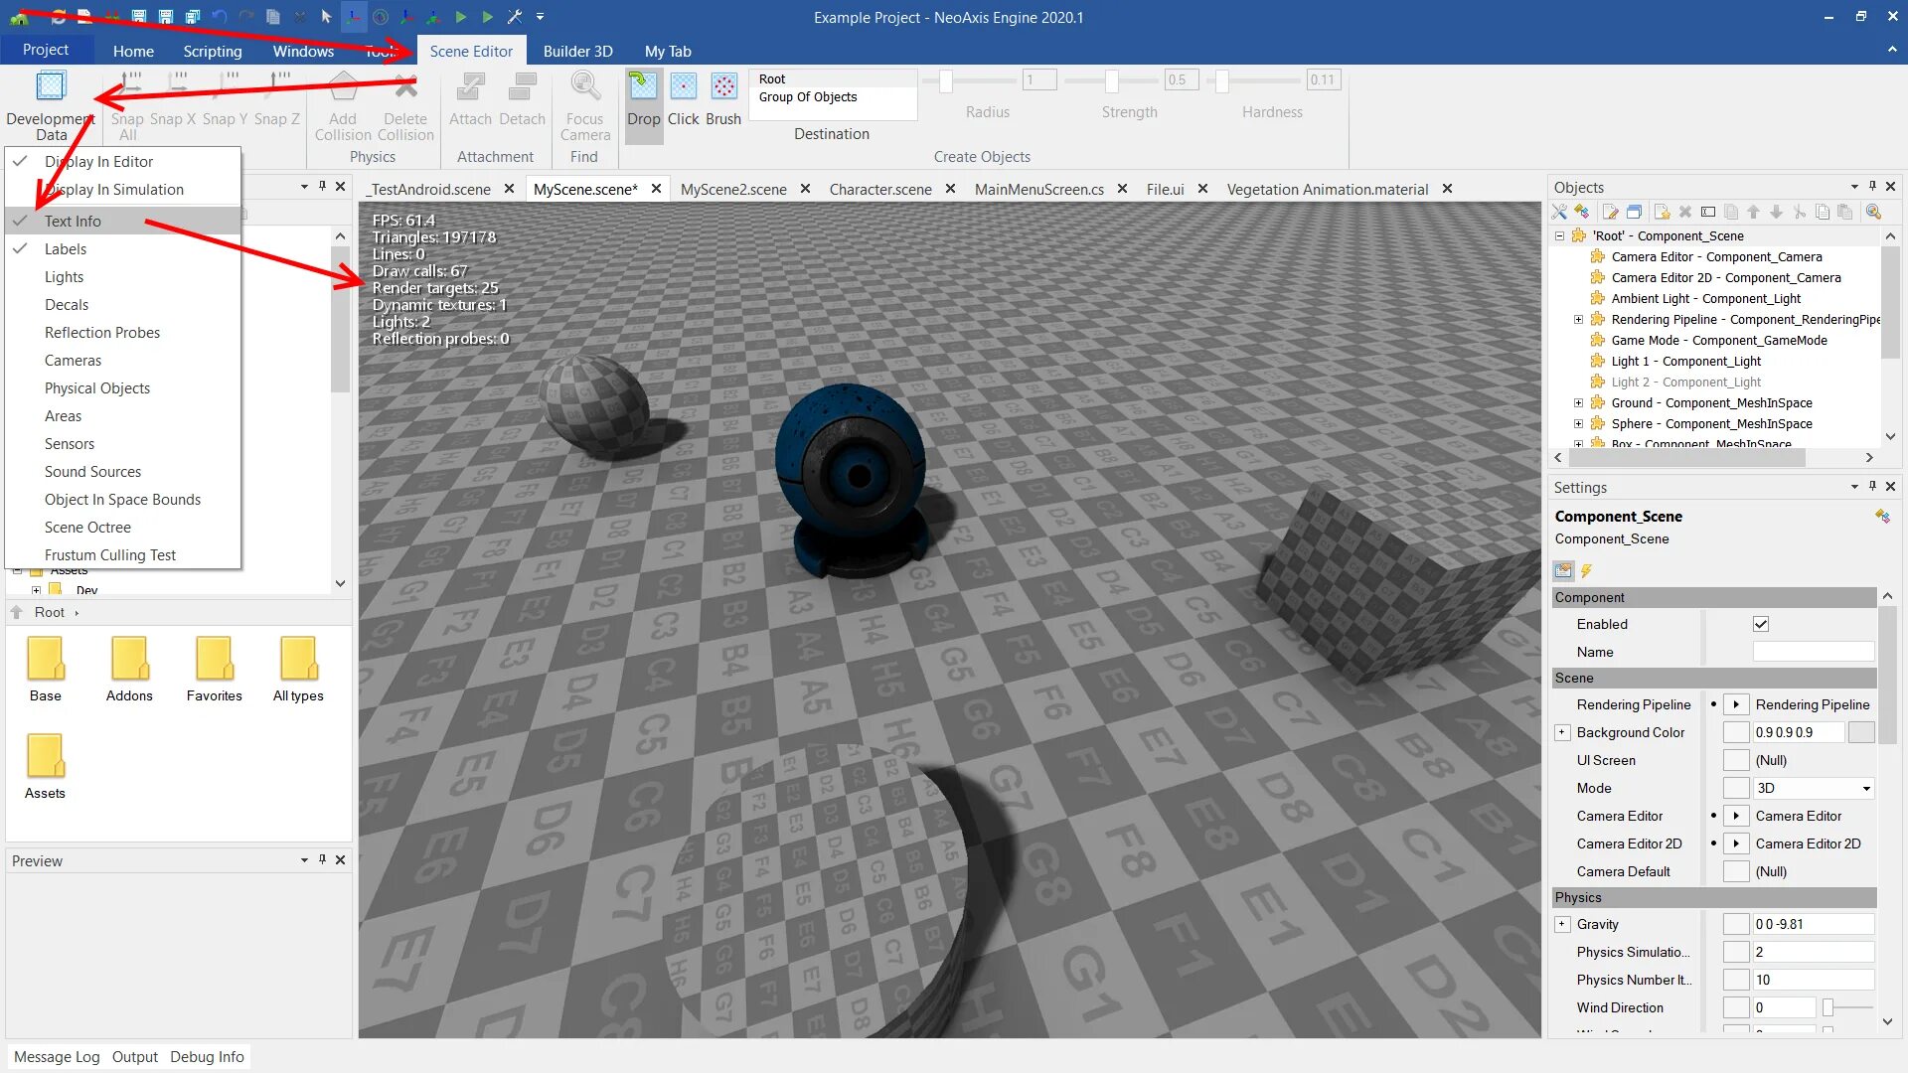Click the Add Collision icon

[x=343, y=87]
